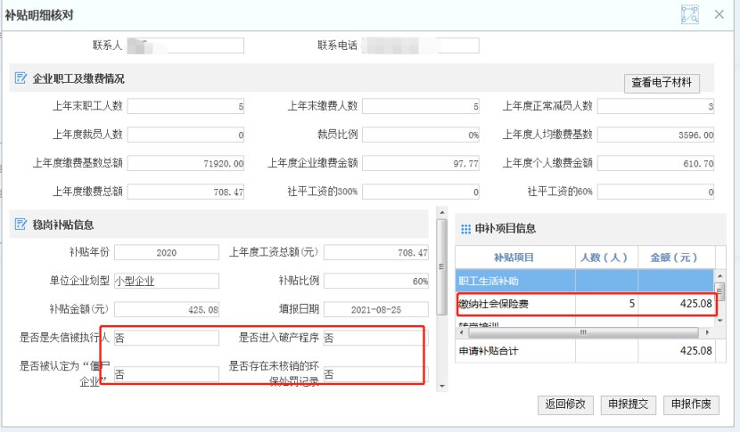Image resolution: width=740 pixels, height=433 pixels.
Task: Click the screenshot capture icon in title bar
Action: (688, 14)
